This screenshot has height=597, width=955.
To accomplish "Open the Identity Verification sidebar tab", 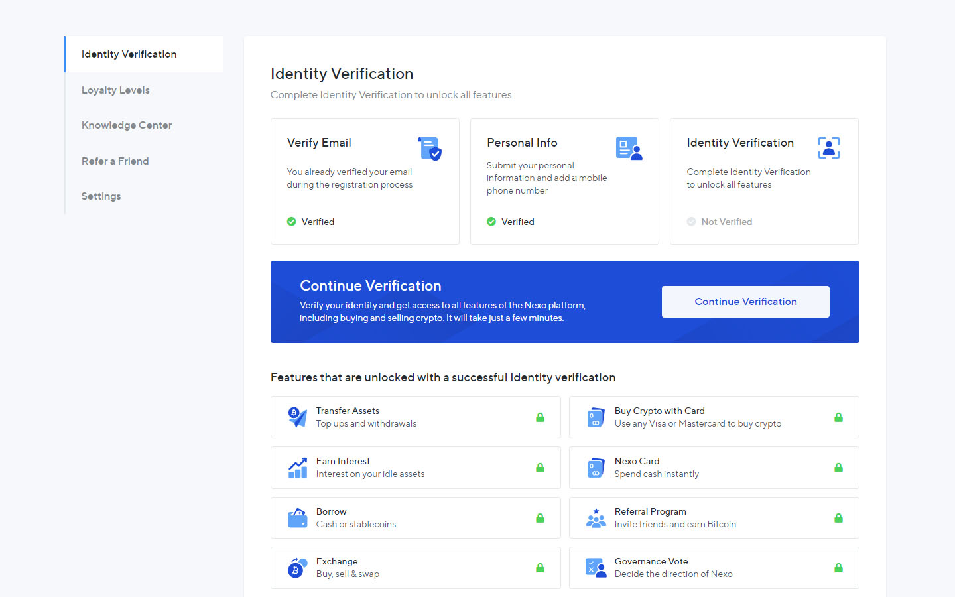I will click(144, 54).
